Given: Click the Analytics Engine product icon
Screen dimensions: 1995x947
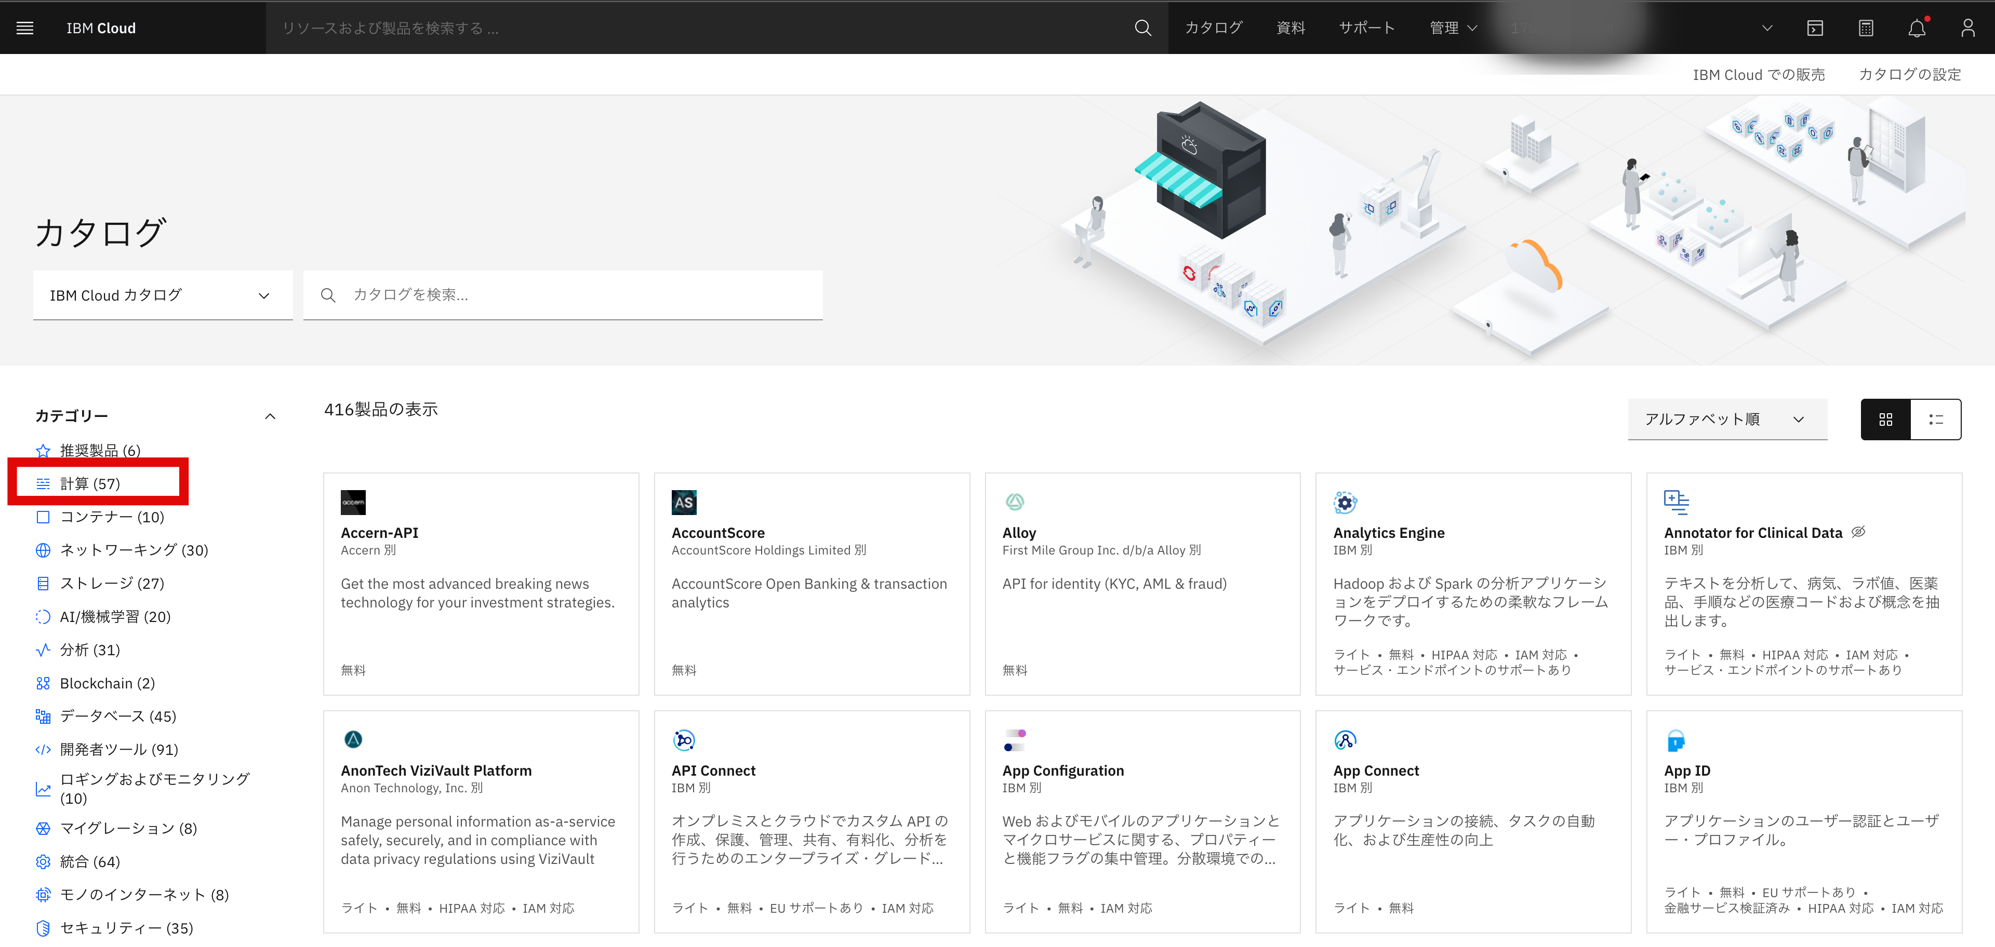Looking at the screenshot, I should tap(1345, 502).
